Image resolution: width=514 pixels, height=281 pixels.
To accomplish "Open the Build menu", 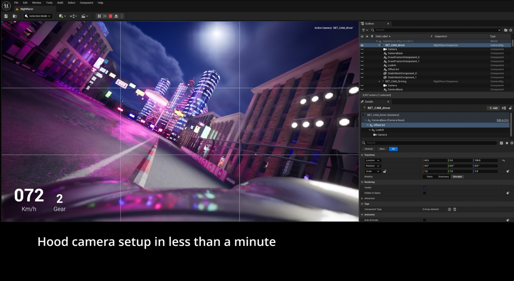I will pos(60,3).
